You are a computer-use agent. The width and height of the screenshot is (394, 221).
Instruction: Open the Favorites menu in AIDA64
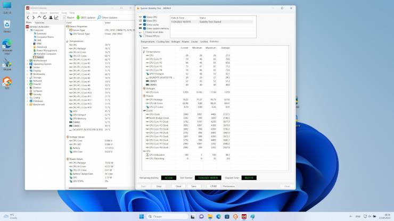pos(54,13)
